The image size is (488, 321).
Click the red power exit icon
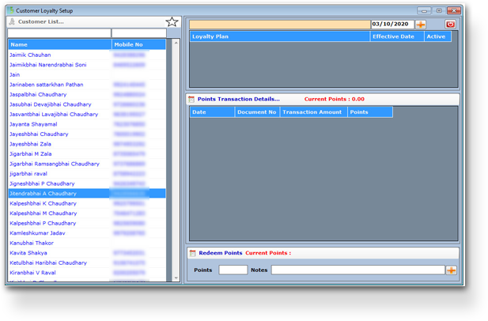point(450,25)
